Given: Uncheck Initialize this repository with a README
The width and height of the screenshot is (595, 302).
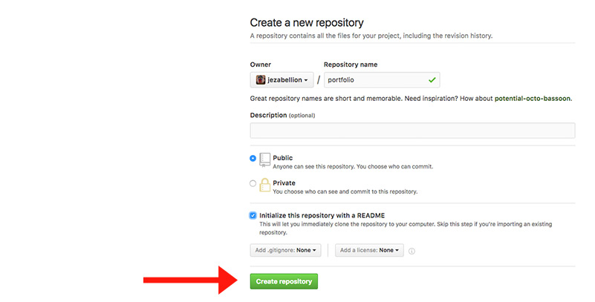Looking at the screenshot, I should tap(253, 216).
